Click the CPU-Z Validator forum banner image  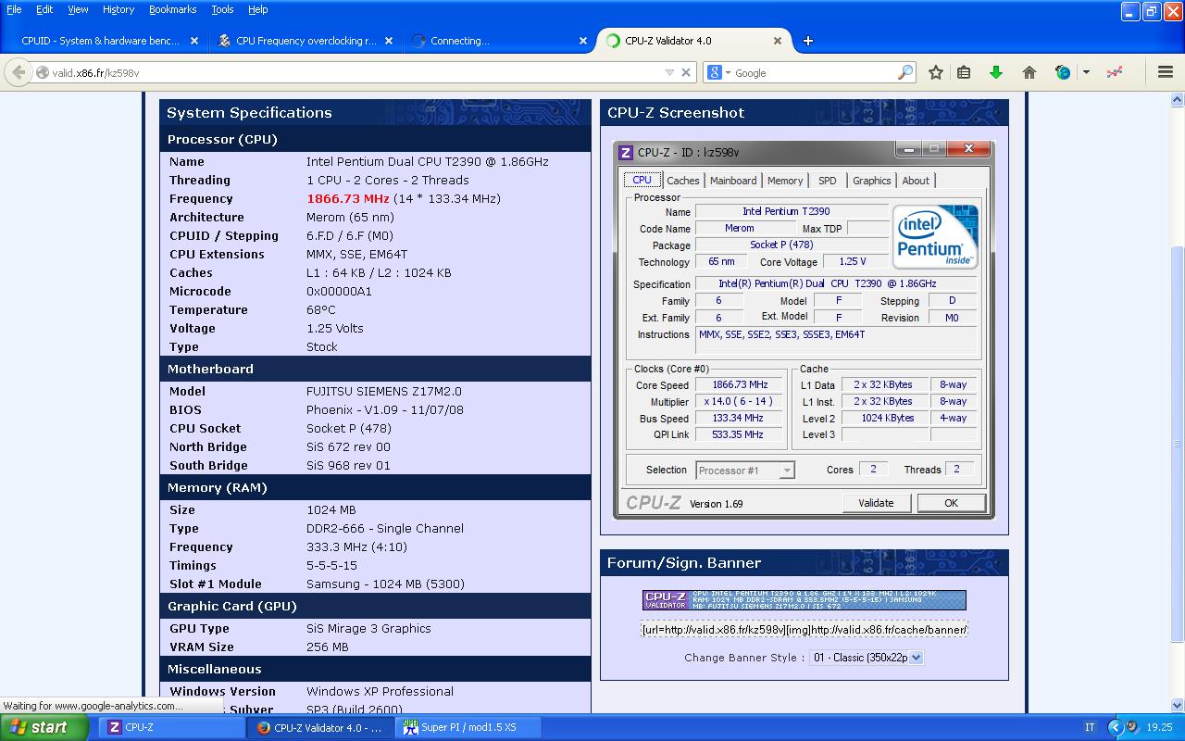tap(805, 600)
